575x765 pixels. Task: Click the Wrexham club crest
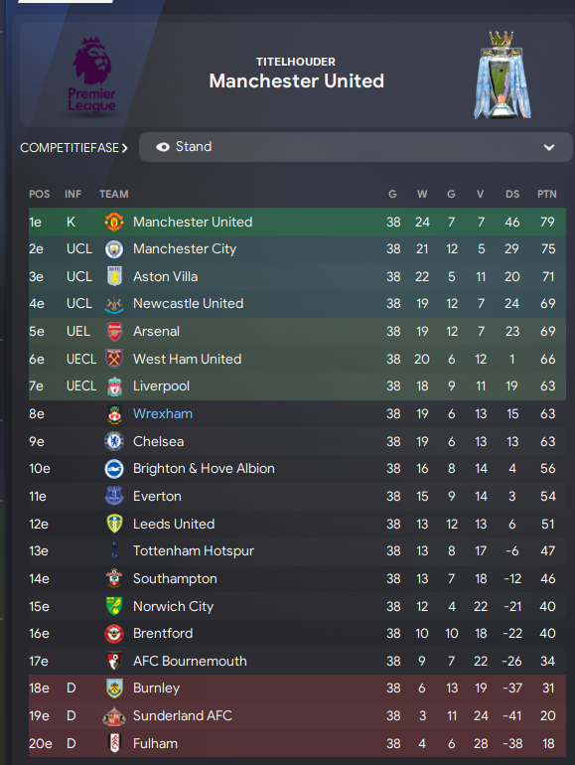click(114, 413)
